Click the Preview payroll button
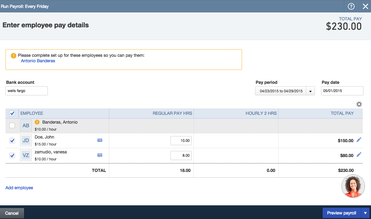 click(x=341, y=213)
